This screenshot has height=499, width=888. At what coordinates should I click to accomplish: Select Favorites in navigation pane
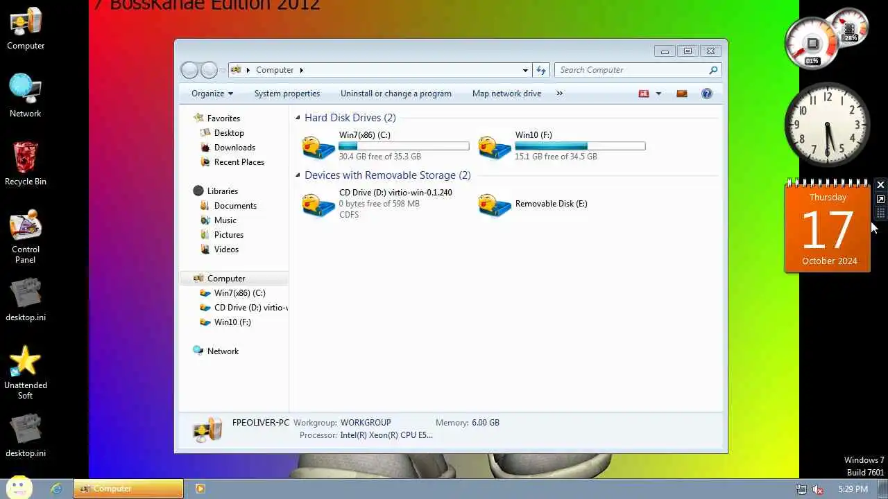pos(223,119)
